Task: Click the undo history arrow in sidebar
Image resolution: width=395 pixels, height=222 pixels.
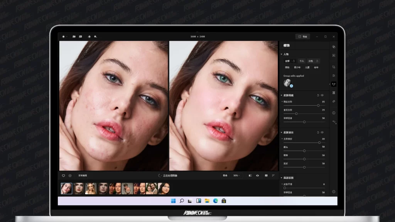Action: pyautogui.click(x=334, y=122)
